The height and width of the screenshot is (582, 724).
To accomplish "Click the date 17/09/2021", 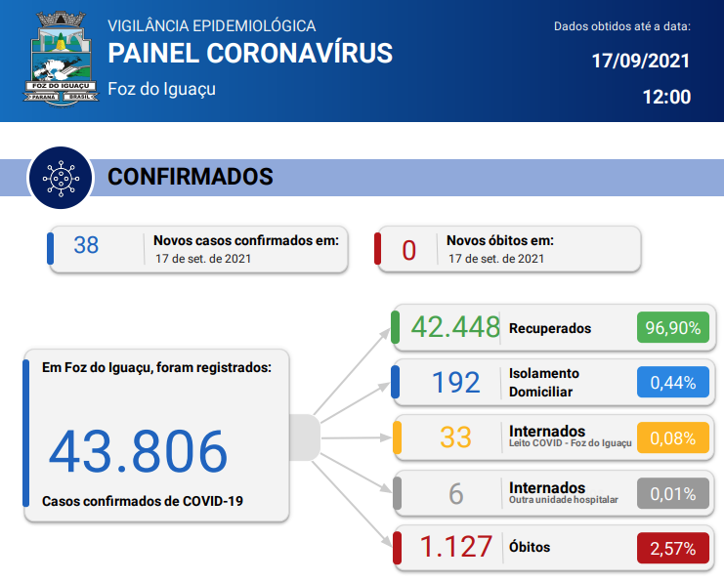I will [640, 61].
